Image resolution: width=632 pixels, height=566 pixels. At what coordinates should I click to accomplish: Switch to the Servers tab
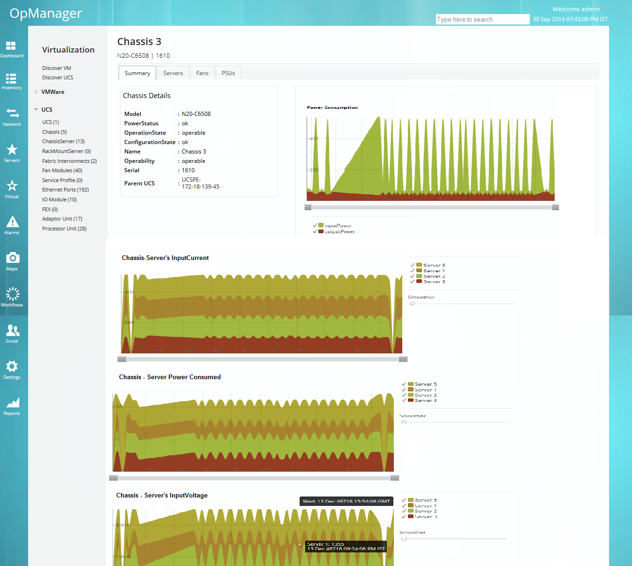click(x=173, y=73)
